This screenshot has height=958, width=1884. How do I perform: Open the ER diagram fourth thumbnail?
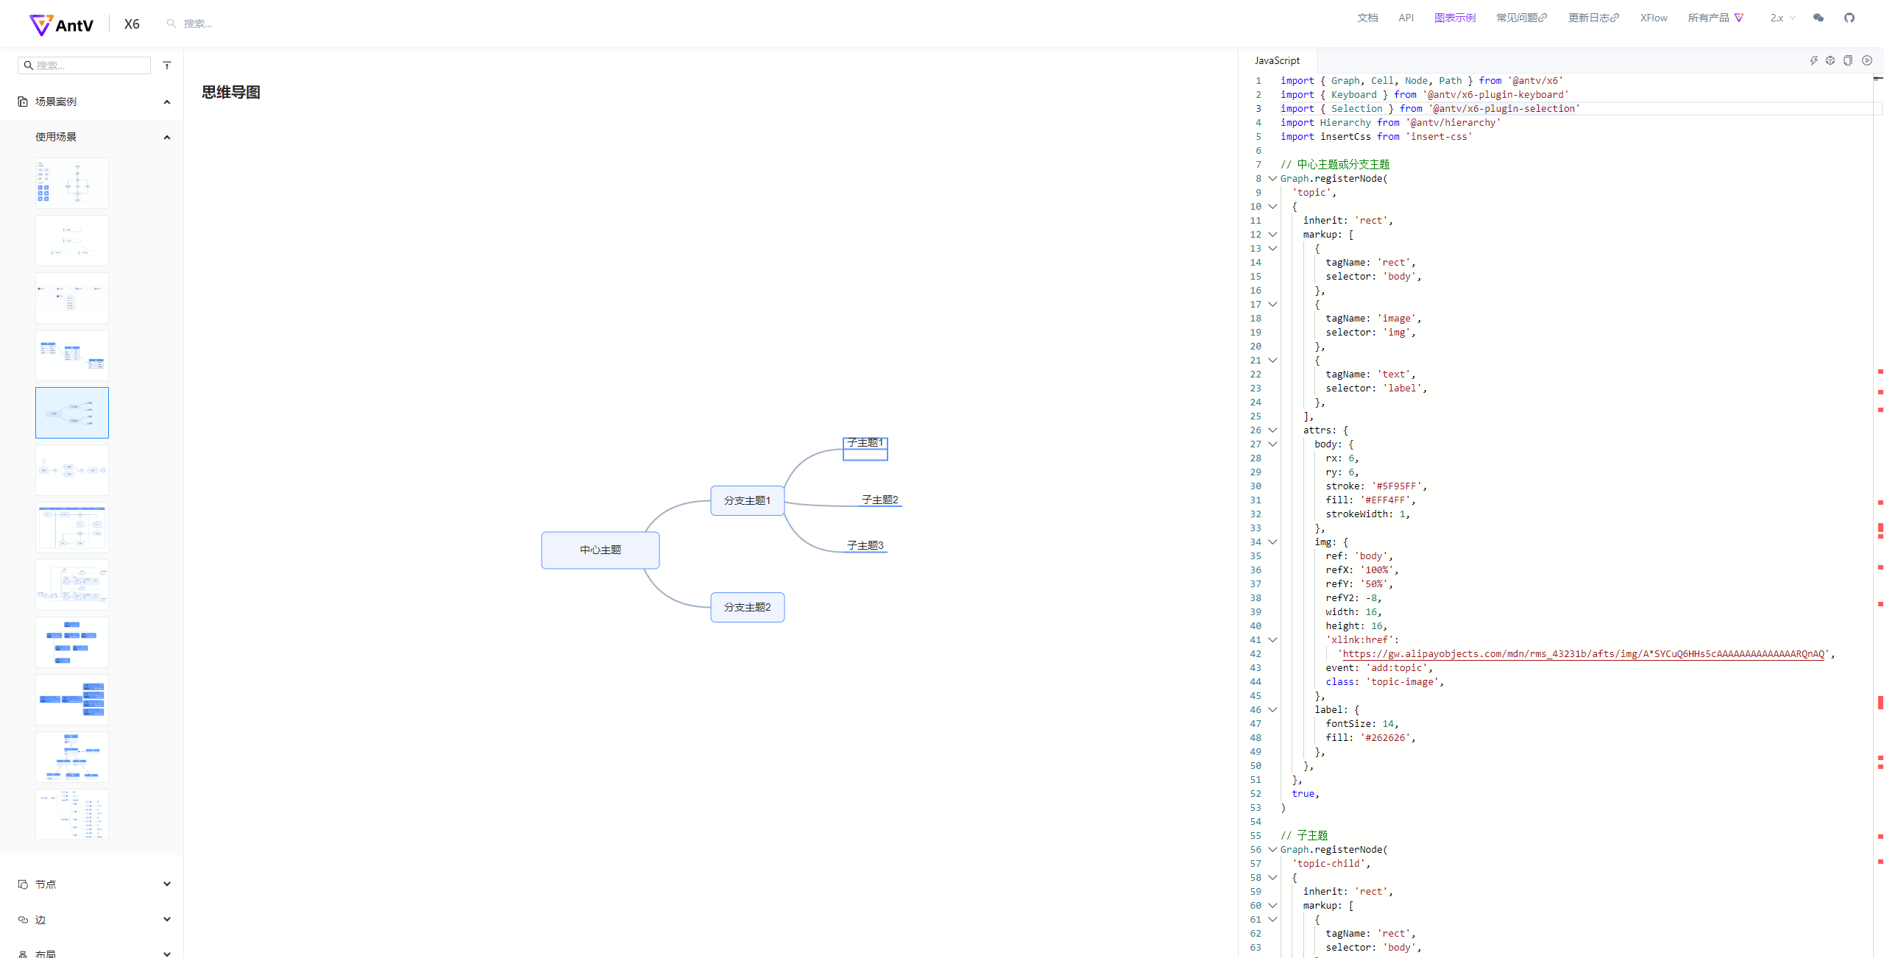[x=72, y=355]
